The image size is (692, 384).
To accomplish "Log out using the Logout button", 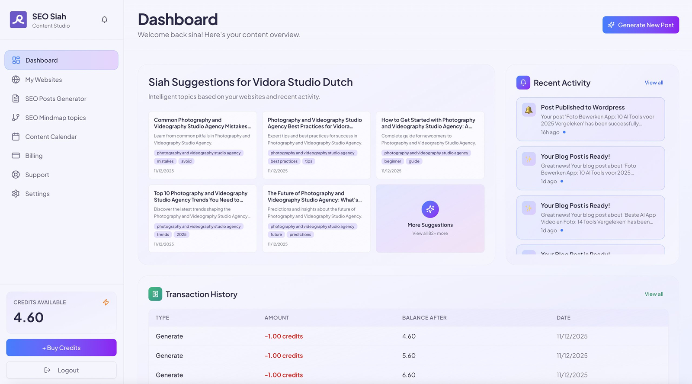I will coord(61,370).
